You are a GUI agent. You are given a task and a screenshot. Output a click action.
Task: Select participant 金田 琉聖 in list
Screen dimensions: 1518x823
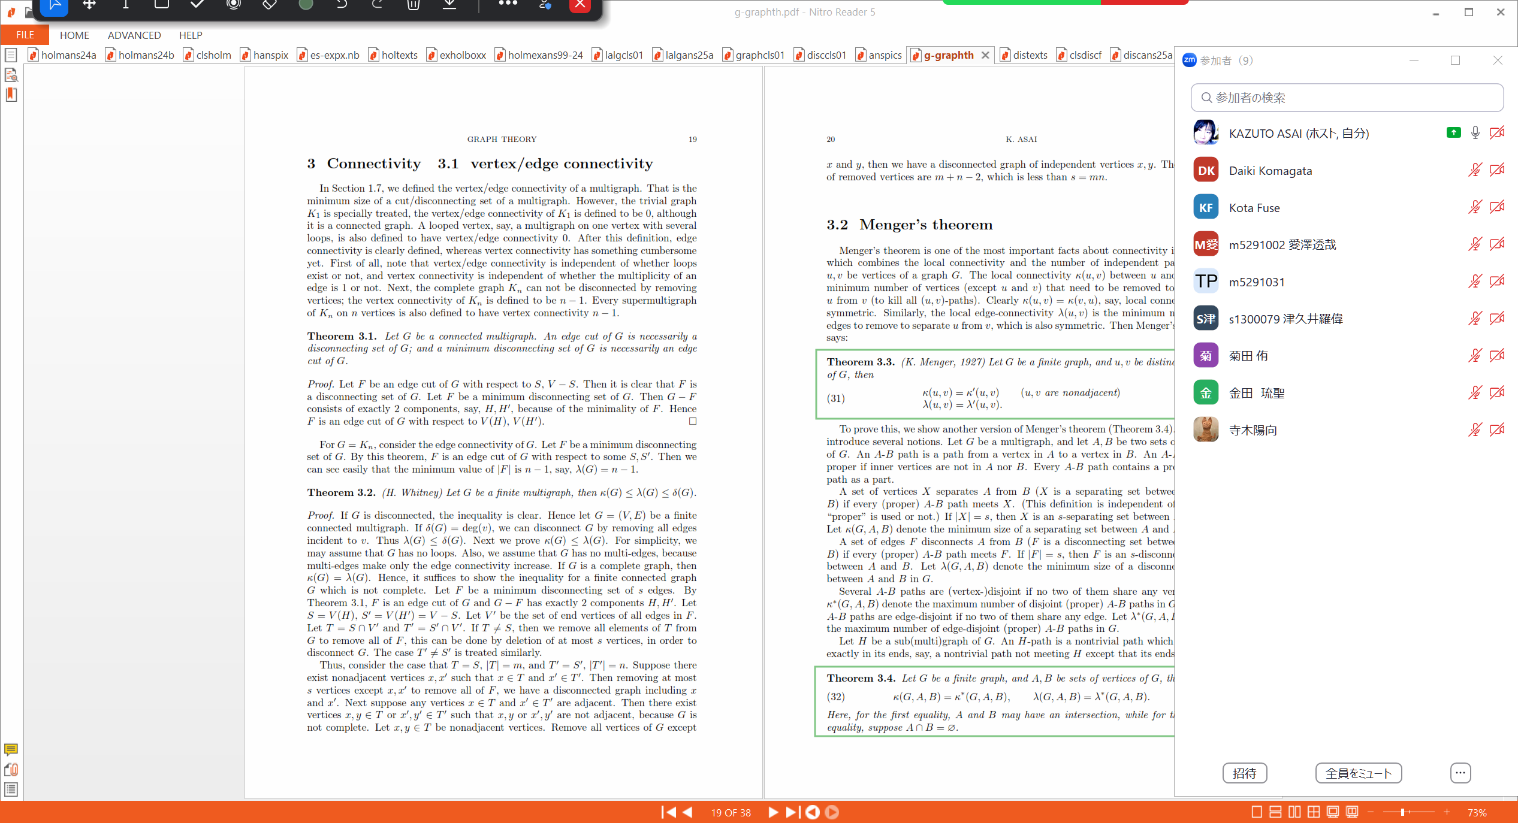pos(1347,393)
